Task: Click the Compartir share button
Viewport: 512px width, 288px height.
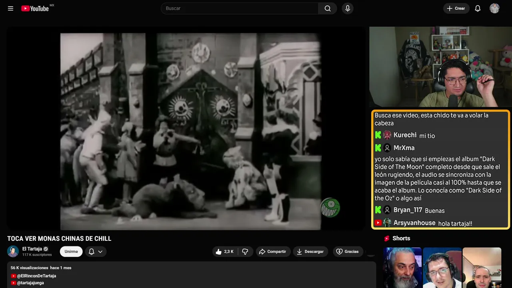Action: point(273,252)
